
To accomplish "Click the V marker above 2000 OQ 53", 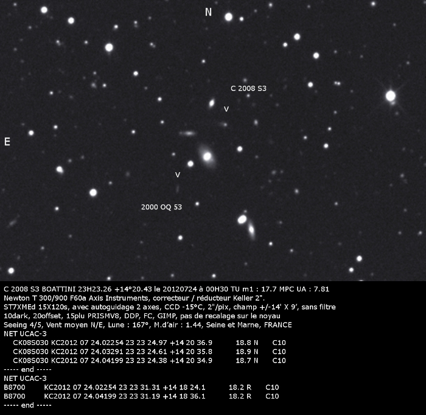I will point(178,175).
